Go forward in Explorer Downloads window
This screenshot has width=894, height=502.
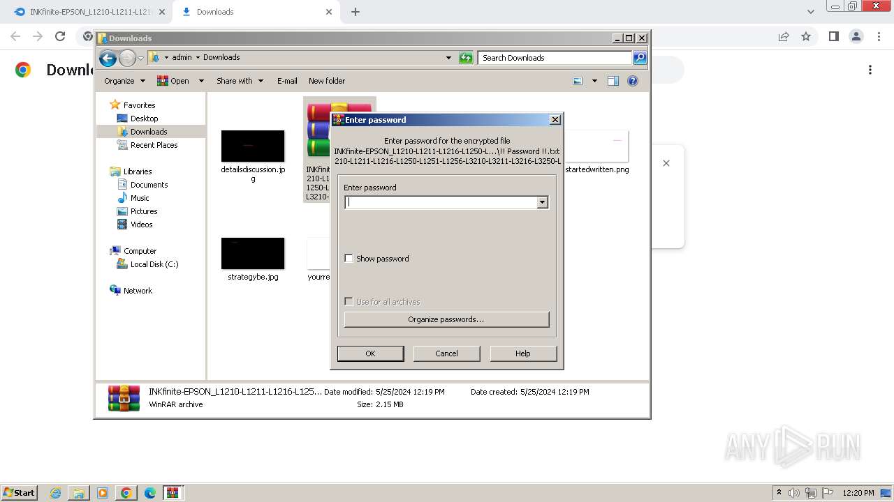tap(127, 58)
